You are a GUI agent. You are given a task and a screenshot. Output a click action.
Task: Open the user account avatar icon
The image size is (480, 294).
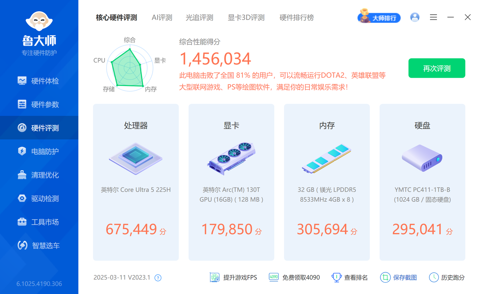click(415, 17)
